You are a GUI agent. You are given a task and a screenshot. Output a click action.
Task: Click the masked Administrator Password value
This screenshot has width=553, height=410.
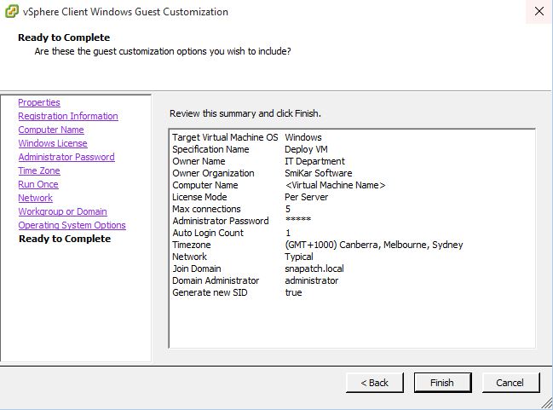[298, 220]
